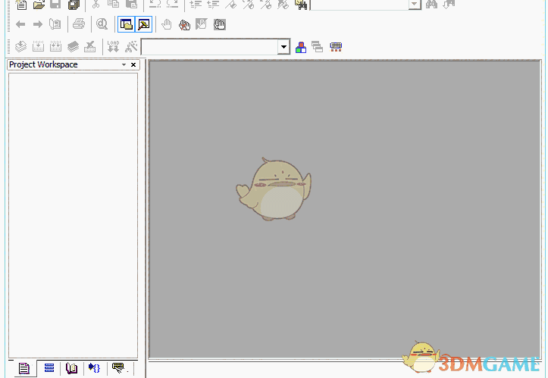This screenshot has height=378, width=548.
Task: Toggle the Project Window button
Action: 126,25
